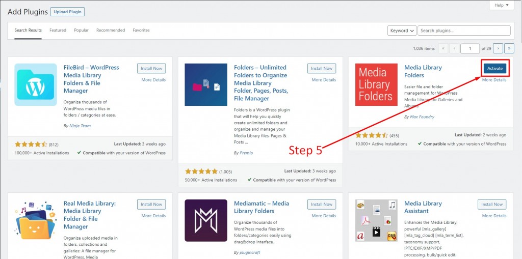The width and height of the screenshot is (522, 259).
Task: Switch to Featured tab
Action: [x=58, y=30]
